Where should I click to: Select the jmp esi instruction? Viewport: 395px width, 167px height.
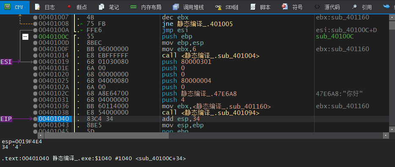click(175, 30)
